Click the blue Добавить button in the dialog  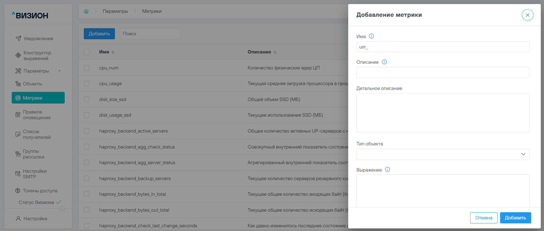pos(515,218)
